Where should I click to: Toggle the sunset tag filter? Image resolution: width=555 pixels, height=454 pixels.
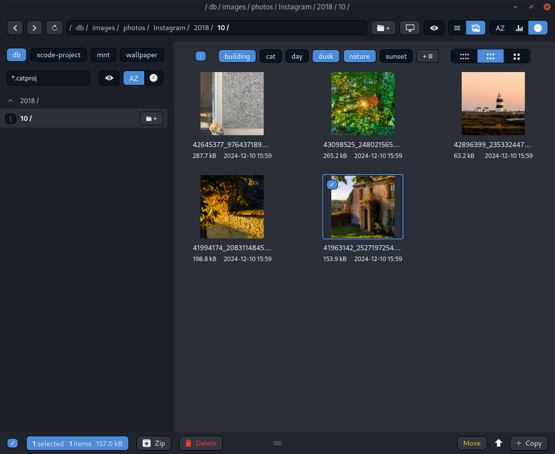(396, 56)
